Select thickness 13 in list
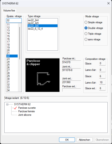The image size is (112, 144). [x=12, y=30]
